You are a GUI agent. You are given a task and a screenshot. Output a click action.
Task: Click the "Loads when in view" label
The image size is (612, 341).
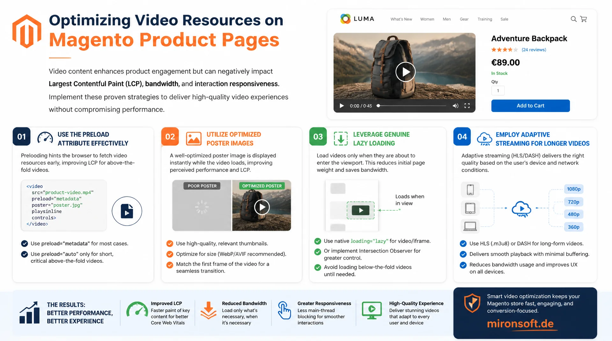[410, 200]
